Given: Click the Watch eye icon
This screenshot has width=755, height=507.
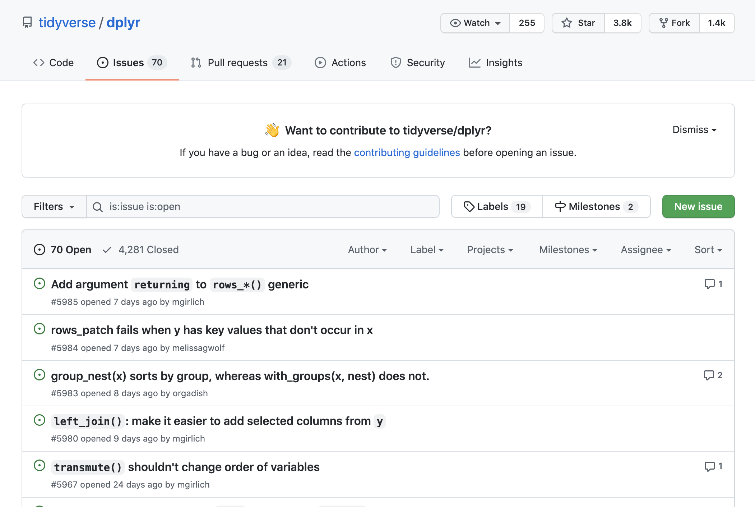Looking at the screenshot, I should coord(455,23).
